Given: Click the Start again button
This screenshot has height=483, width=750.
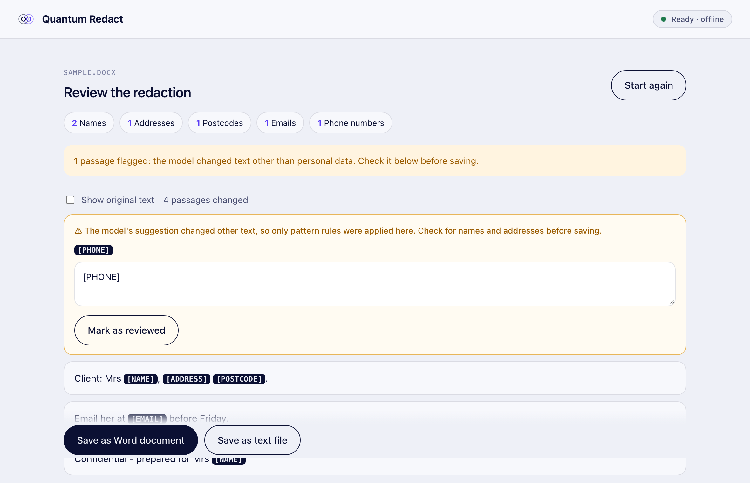Looking at the screenshot, I should [x=649, y=85].
